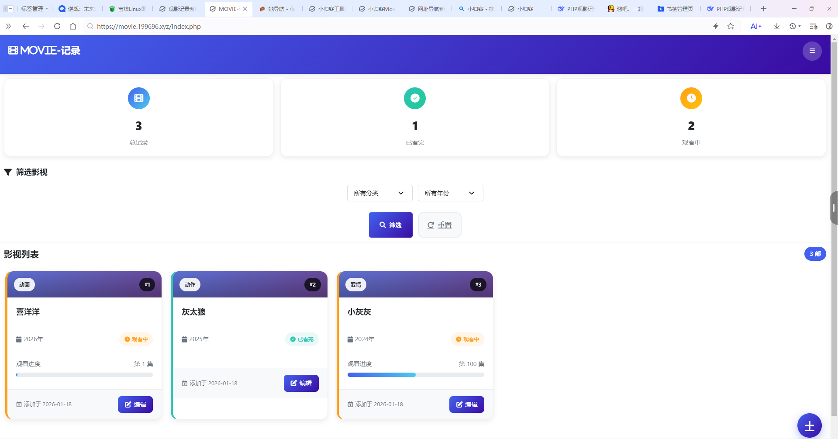Edit the 喜洋洋 movie record
This screenshot has width=838, height=439.
(135, 404)
